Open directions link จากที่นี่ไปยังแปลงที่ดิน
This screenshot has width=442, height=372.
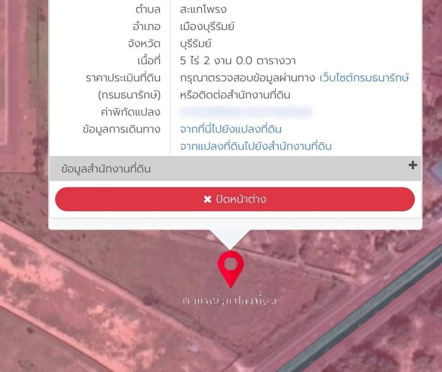coord(230,129)
